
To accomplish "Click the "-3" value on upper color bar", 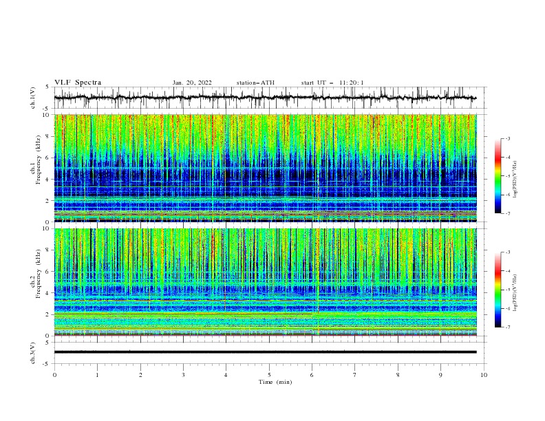I will point(507,138).
